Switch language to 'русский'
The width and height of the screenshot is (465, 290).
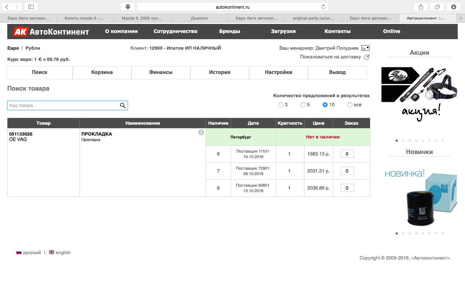coord(32,253)
